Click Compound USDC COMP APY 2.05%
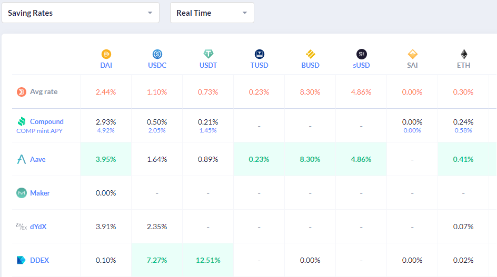This screenshot has width=497, height=277. click(157, 130)
